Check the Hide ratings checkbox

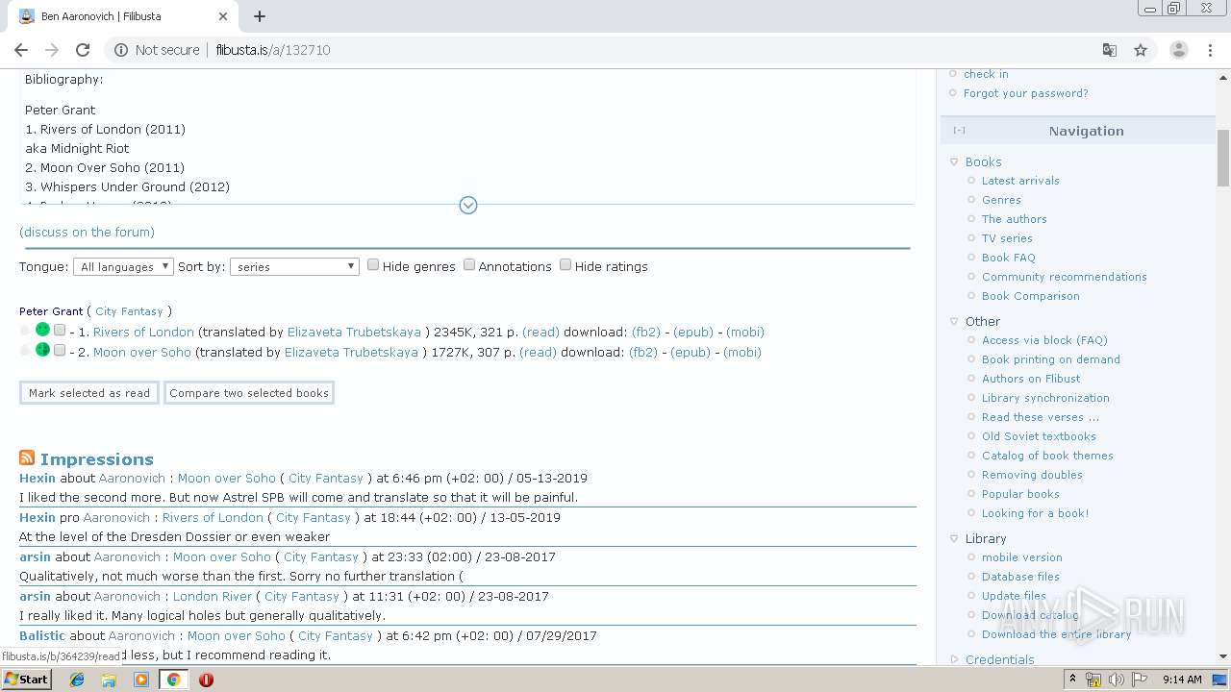[565, 265]
